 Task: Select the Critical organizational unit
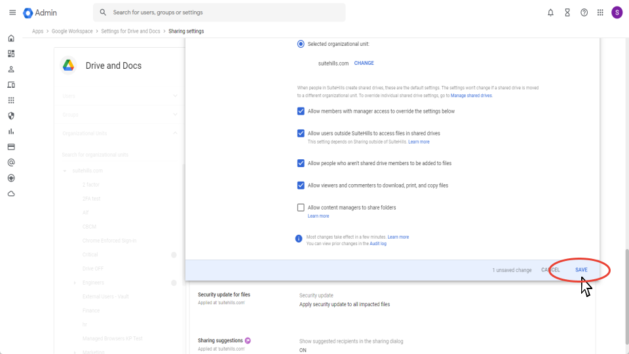pos(90,255)
